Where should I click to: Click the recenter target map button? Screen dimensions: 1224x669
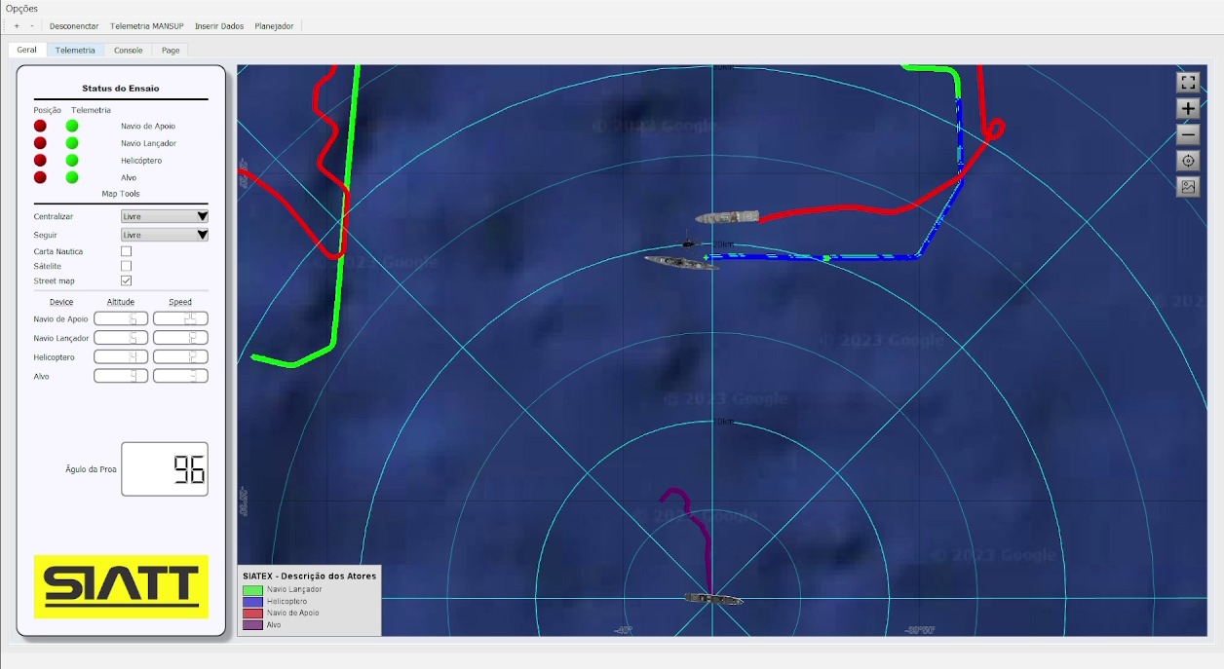tap(1188, 161)
